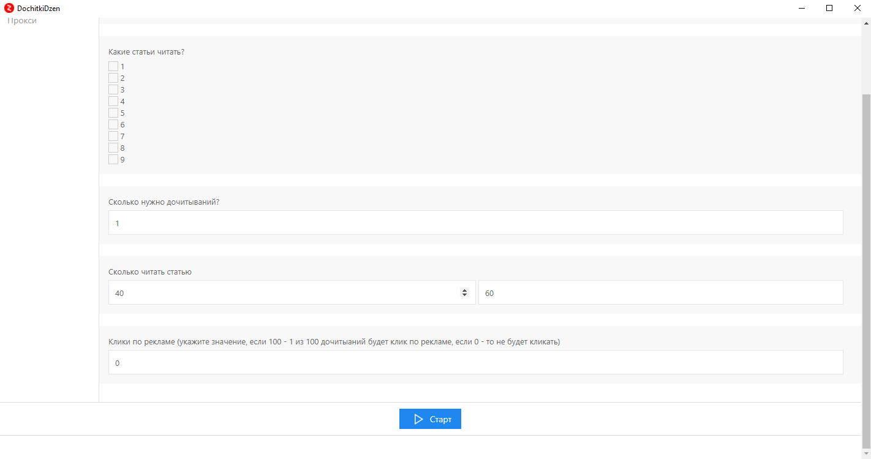Enable the checkbox labeled 8
871x459 pixels.
coord(113,148)
